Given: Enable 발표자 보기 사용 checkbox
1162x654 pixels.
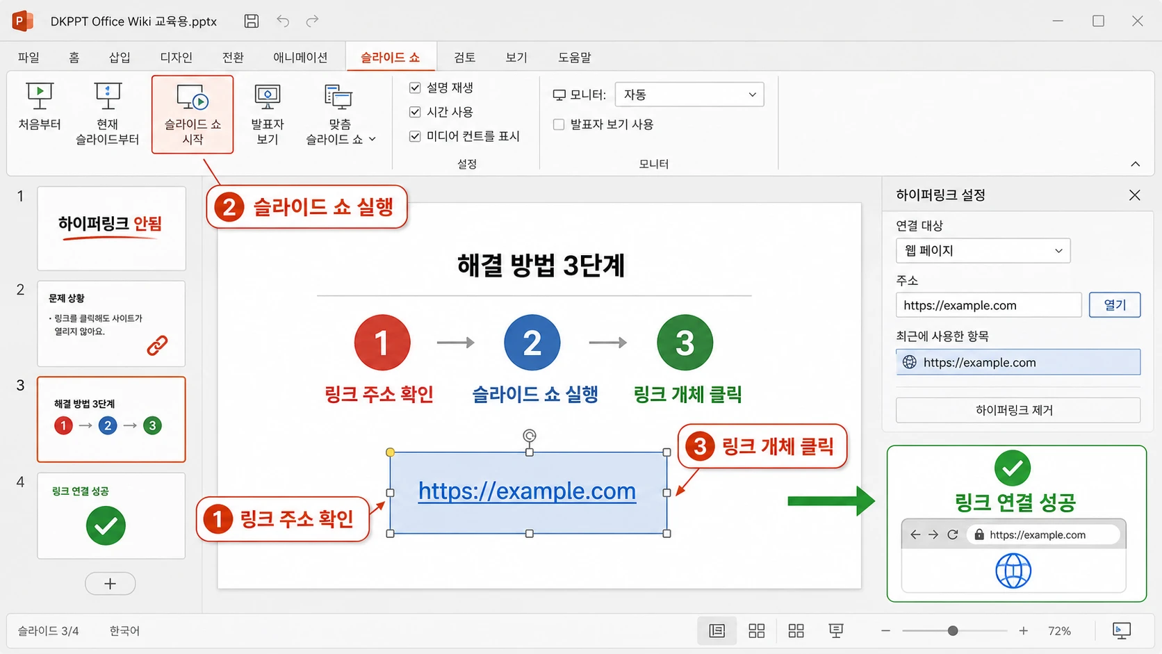Looking at the screenshot, I should pyautogui.click(x=559, y=124).
